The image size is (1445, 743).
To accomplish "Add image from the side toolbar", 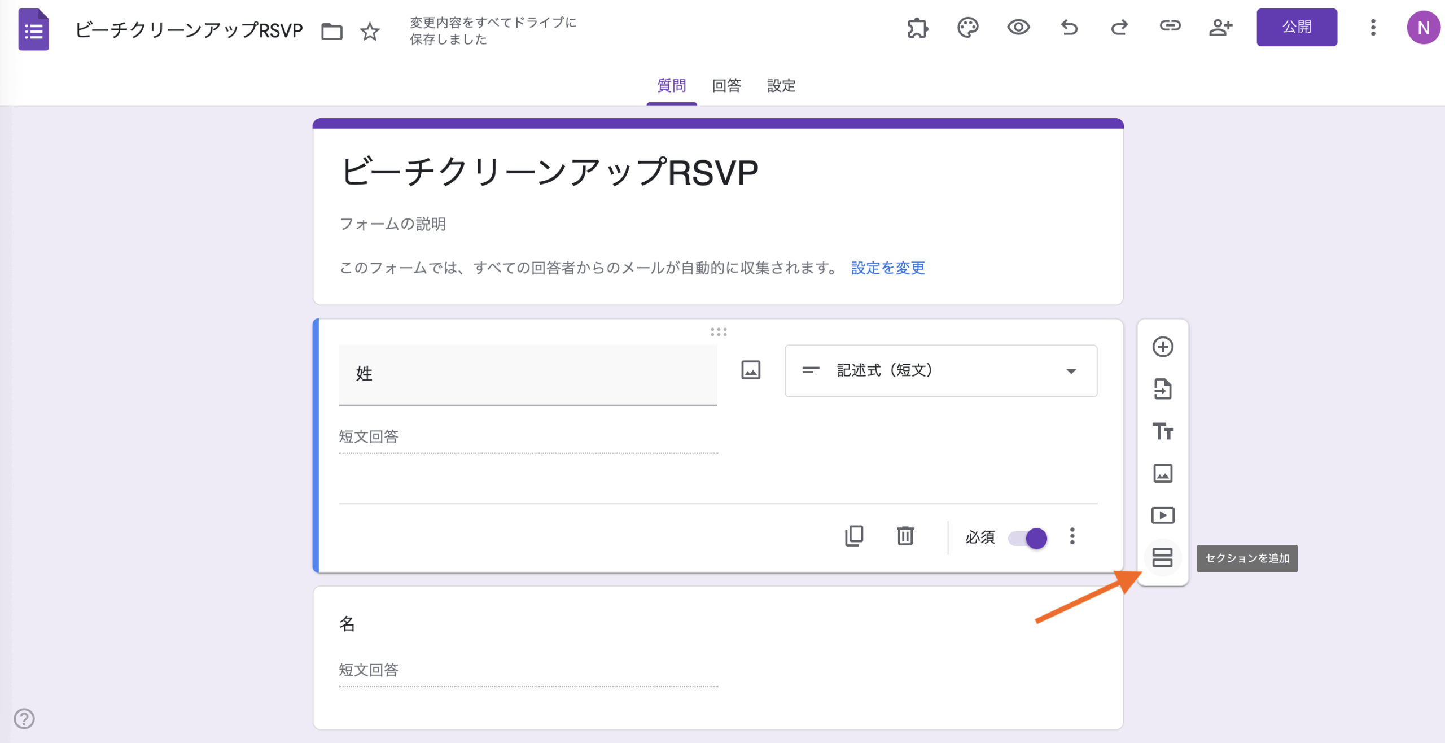I will coord(1162,473).
